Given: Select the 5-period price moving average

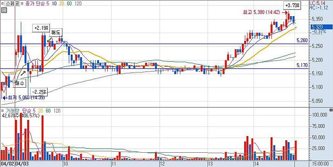Looking at the screenshot, I should tap(48, 3).
